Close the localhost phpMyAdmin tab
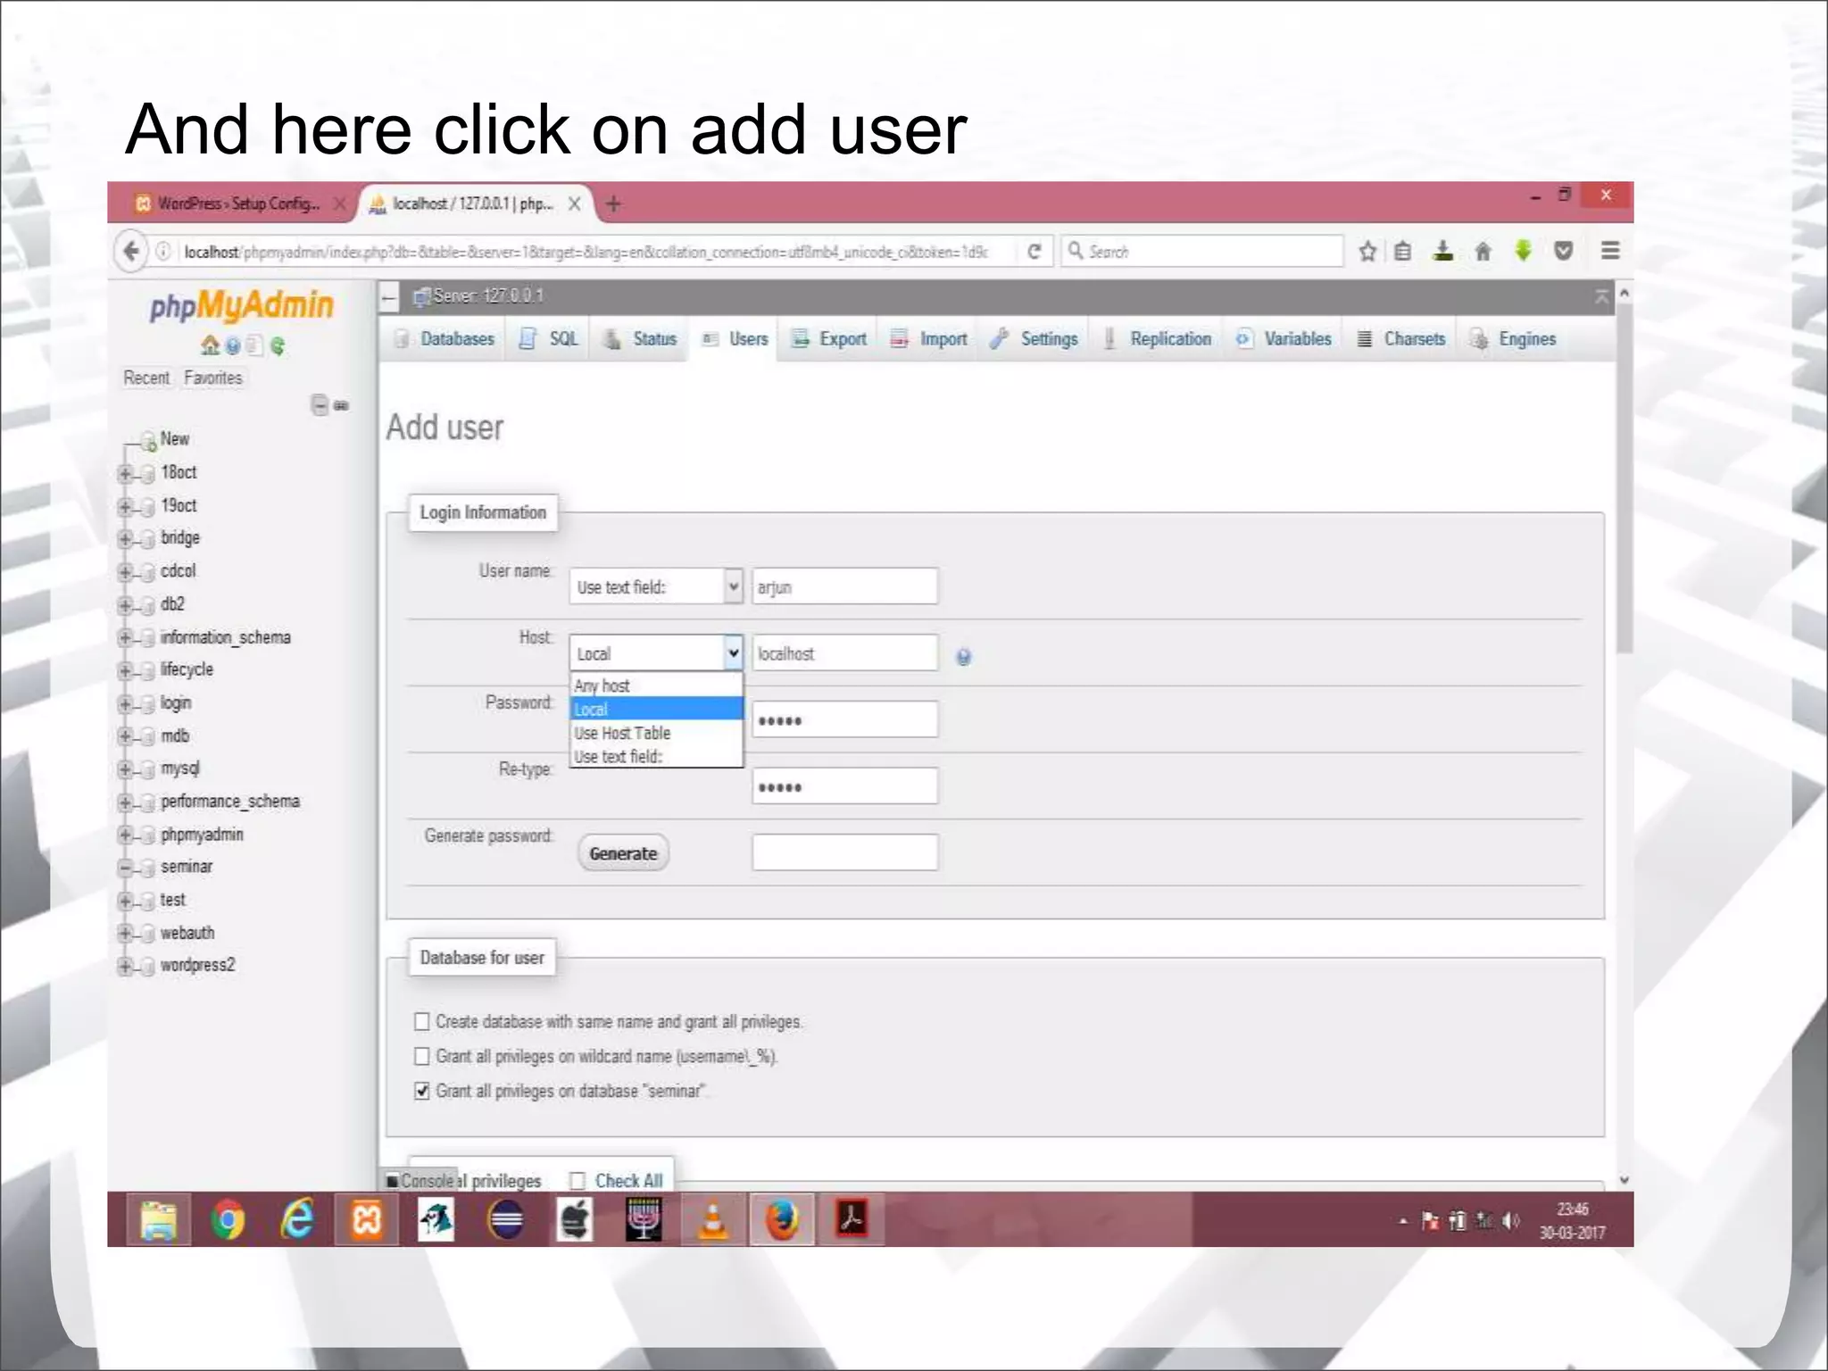 pos(575,204)
